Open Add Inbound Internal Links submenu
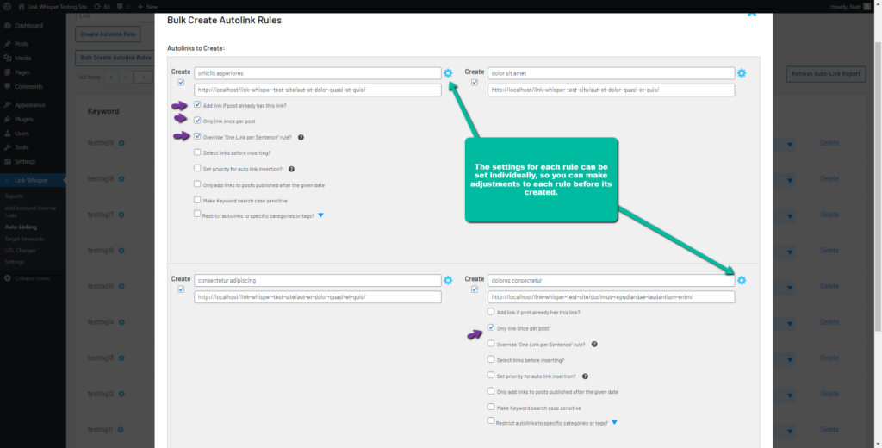Image resolution: width=882 pixels, height=448 pixels. (29, 212)
